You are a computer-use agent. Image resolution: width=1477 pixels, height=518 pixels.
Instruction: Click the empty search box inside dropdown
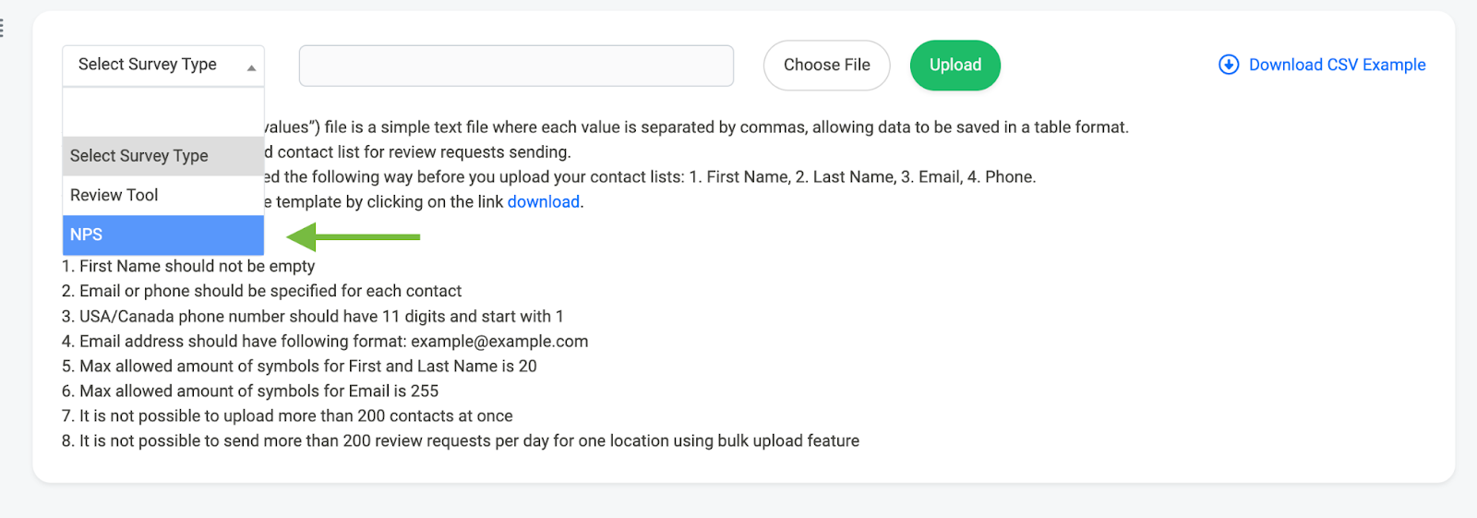[162, 113]
